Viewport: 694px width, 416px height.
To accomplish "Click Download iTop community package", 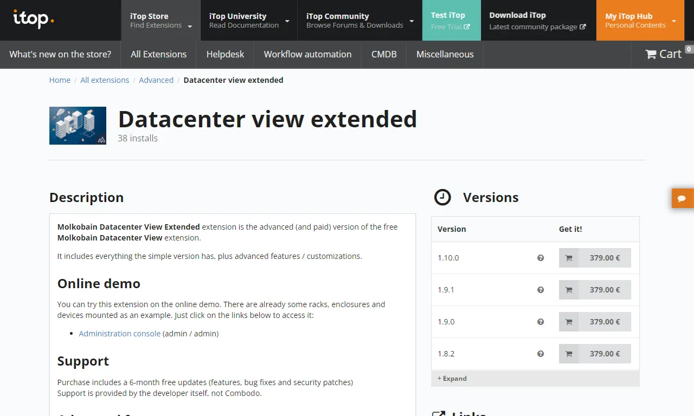I will pyautogui.click(x=538, y=21).
